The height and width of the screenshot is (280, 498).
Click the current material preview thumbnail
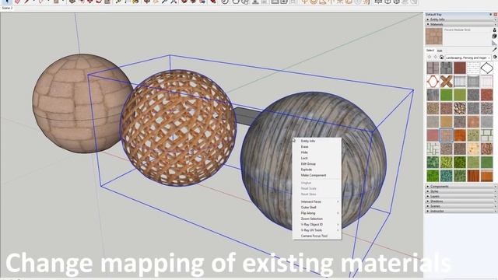[434, 37]
